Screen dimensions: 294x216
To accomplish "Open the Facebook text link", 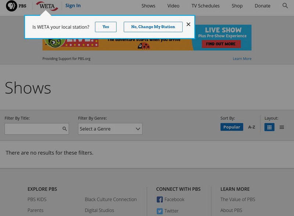I will click(x=174, y=199).
